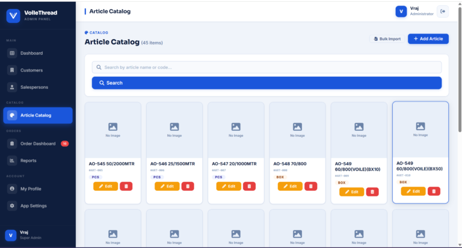Delete article AO-545 50/2000MTR with trash icon

(126, 186)
